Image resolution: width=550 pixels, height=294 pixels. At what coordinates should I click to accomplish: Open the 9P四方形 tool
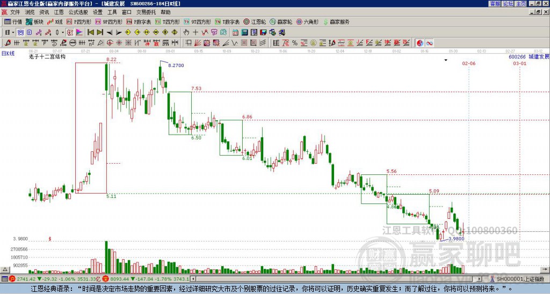coord(108,21)
